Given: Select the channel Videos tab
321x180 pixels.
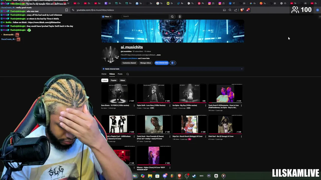Looking at the screenshot, I should tap(112, 74).
